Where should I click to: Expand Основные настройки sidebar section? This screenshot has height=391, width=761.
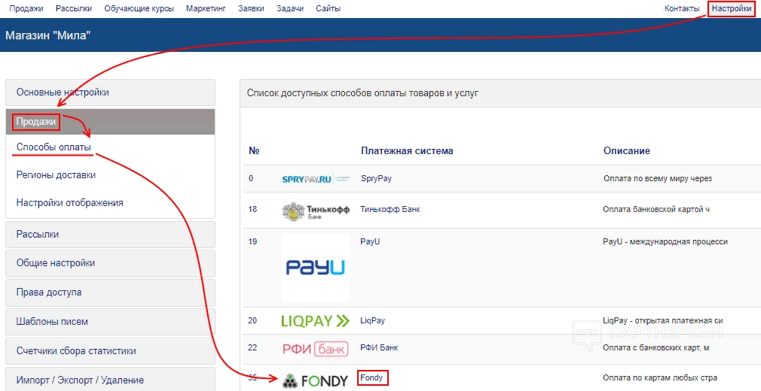coord(110,92)
